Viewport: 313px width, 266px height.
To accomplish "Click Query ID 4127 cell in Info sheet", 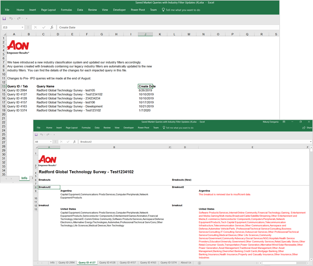I will 17,94.
